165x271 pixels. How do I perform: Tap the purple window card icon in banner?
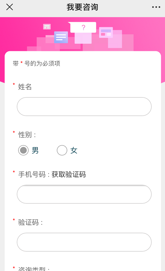[106, 32]
